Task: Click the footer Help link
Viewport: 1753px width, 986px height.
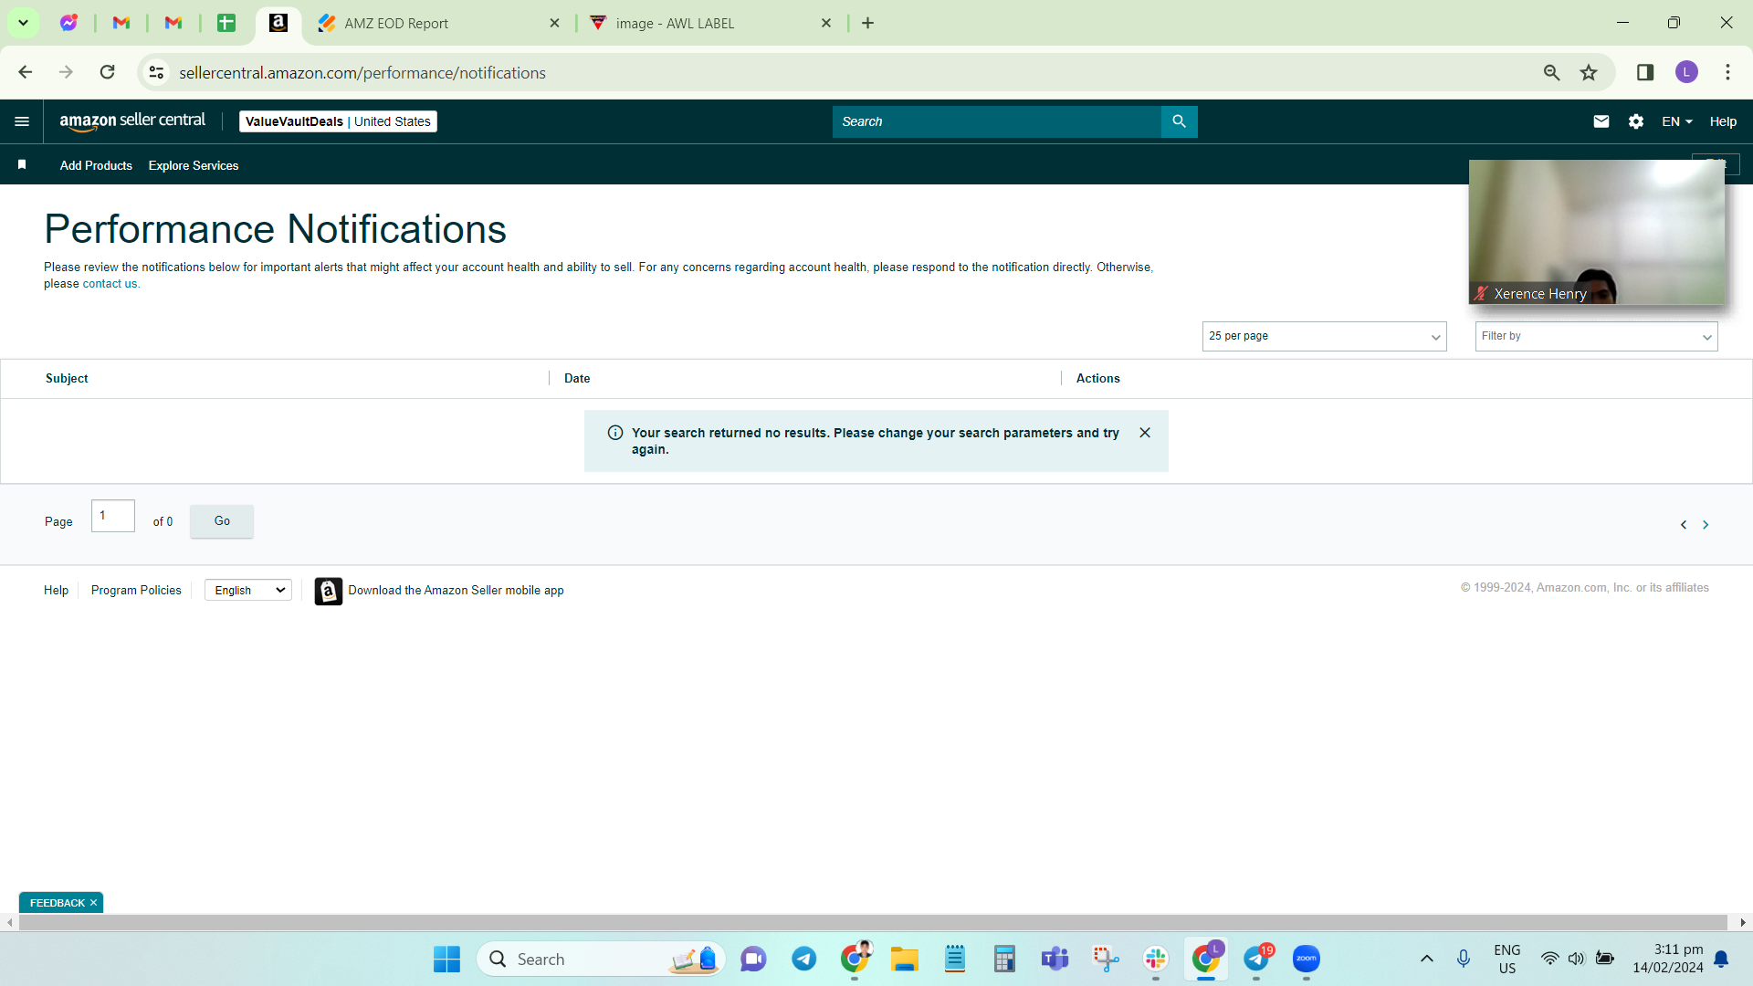Action: tap(56, 591)
